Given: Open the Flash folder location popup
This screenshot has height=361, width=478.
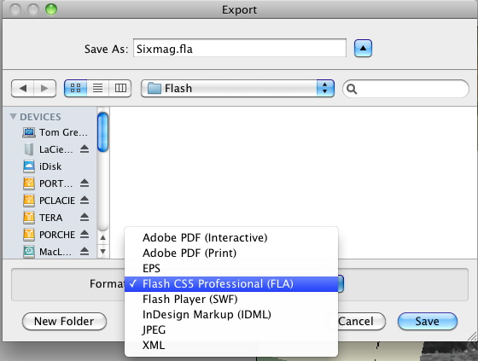Looking at the screenshot, I should 238,89.
